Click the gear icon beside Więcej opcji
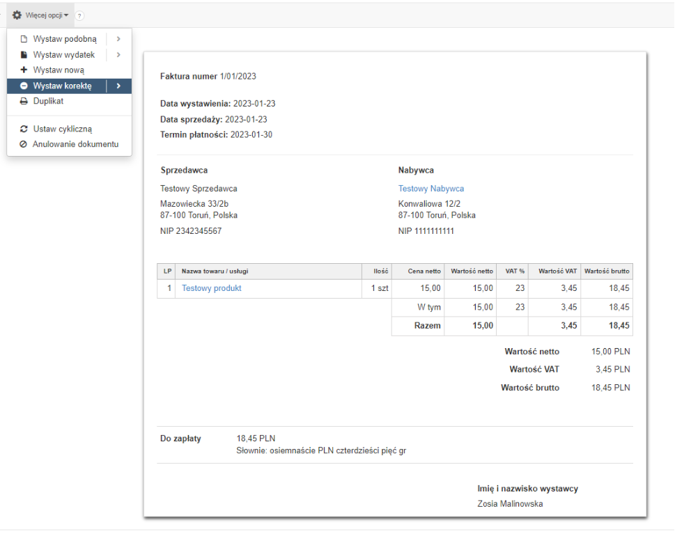 coord(17,15)
